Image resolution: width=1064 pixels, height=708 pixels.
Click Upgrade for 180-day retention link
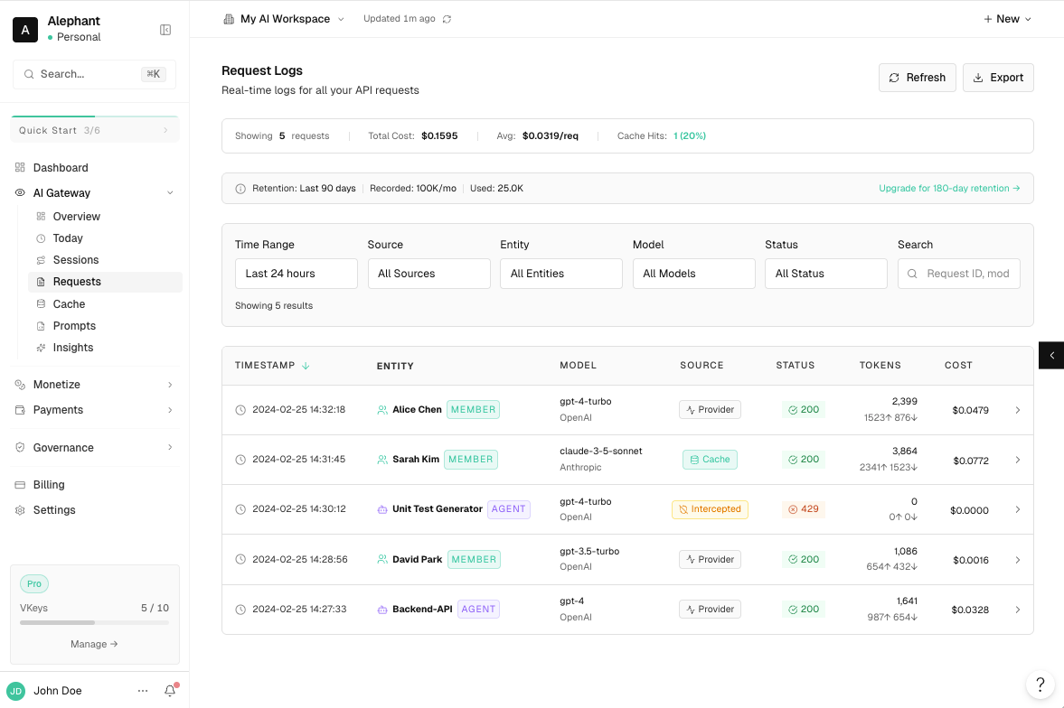(948, 189)
